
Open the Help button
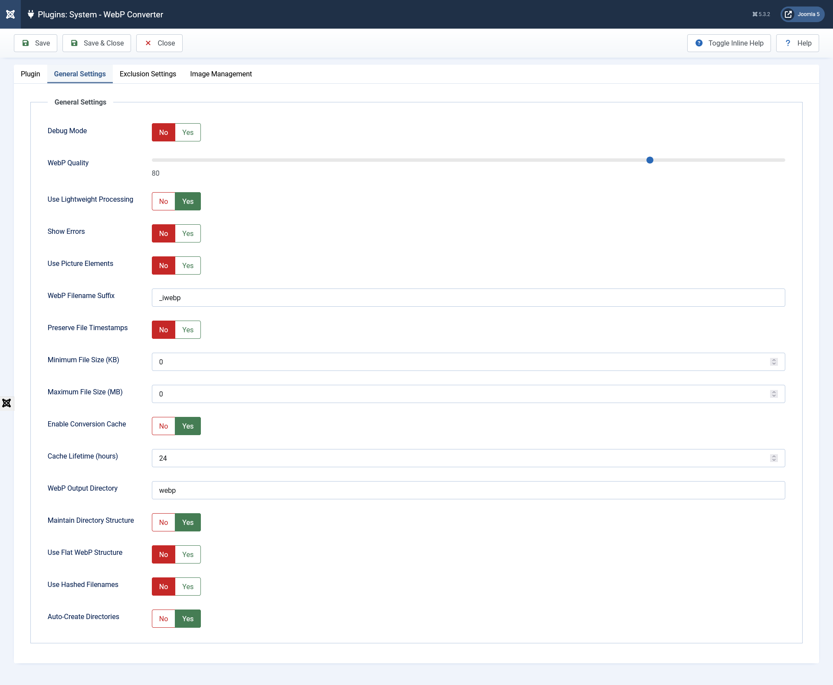click(x=797, y=43)
